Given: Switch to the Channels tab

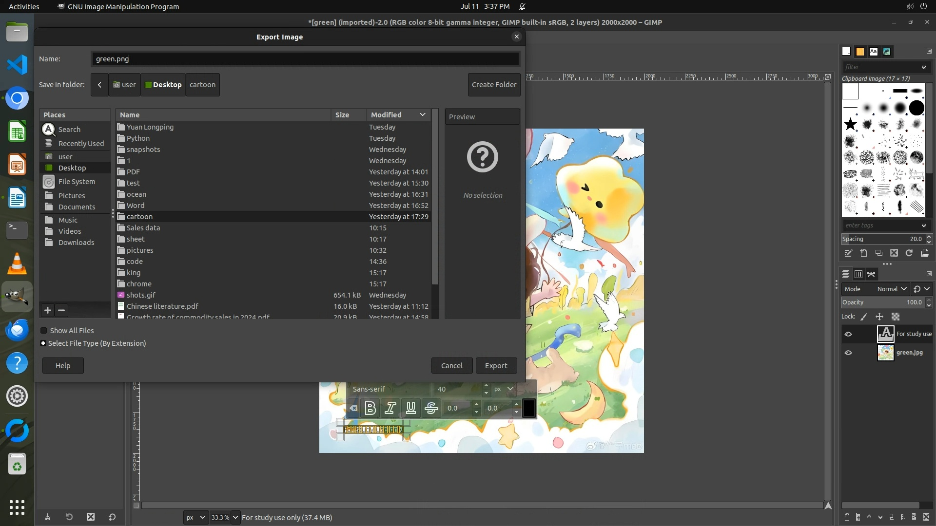Looking at the screenshot, I should [x=858, y=274].
